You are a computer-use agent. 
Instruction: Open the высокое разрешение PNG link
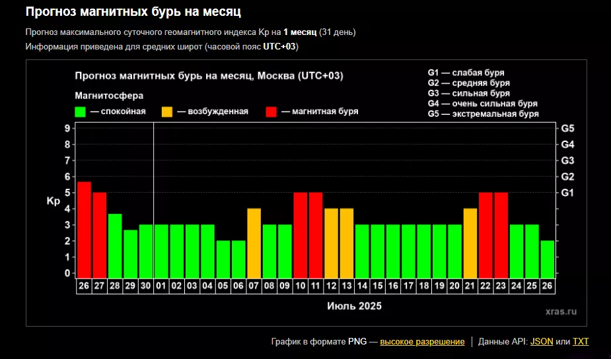pyautogui.click(x=422, y=341)
